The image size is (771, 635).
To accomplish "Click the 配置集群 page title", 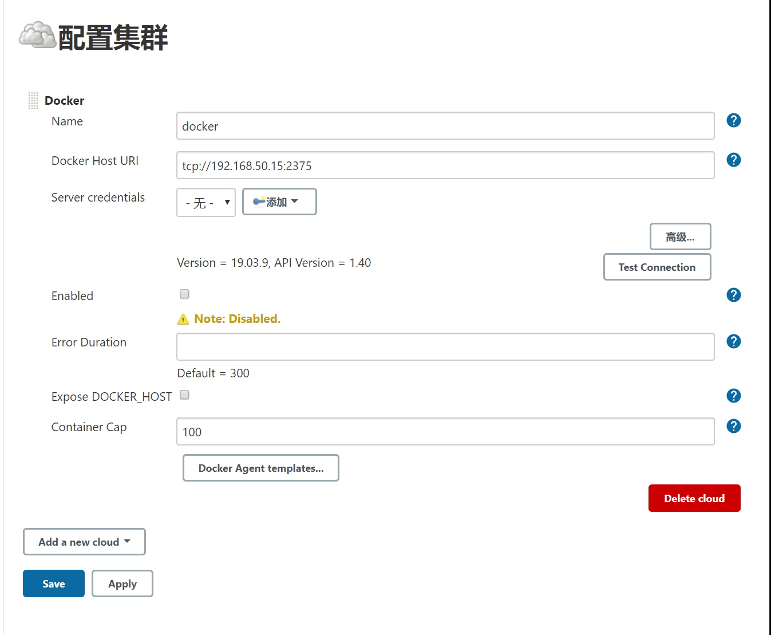I will [113, 38].
